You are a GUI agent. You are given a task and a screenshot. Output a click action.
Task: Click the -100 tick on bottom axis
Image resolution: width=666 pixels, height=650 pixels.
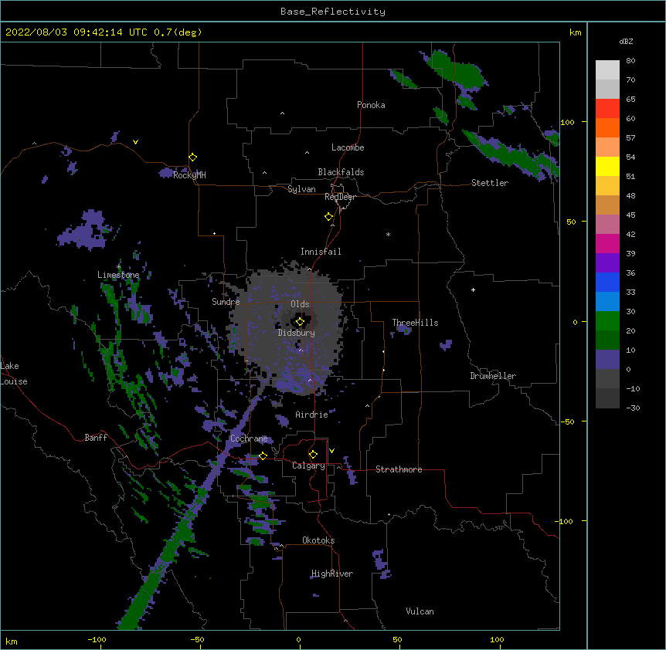(97, 640)
